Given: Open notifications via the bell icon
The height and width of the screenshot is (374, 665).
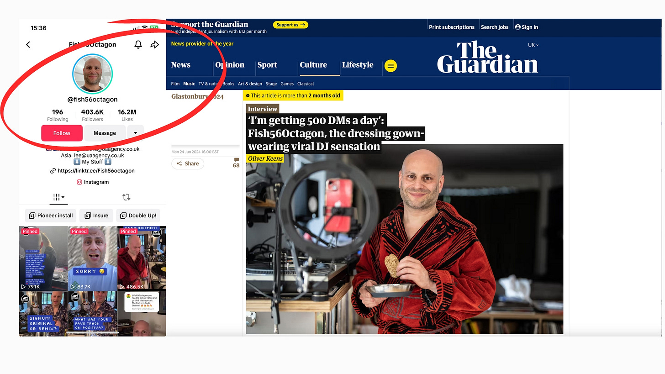Looking at the screenshot, I should tap(138, 44).
